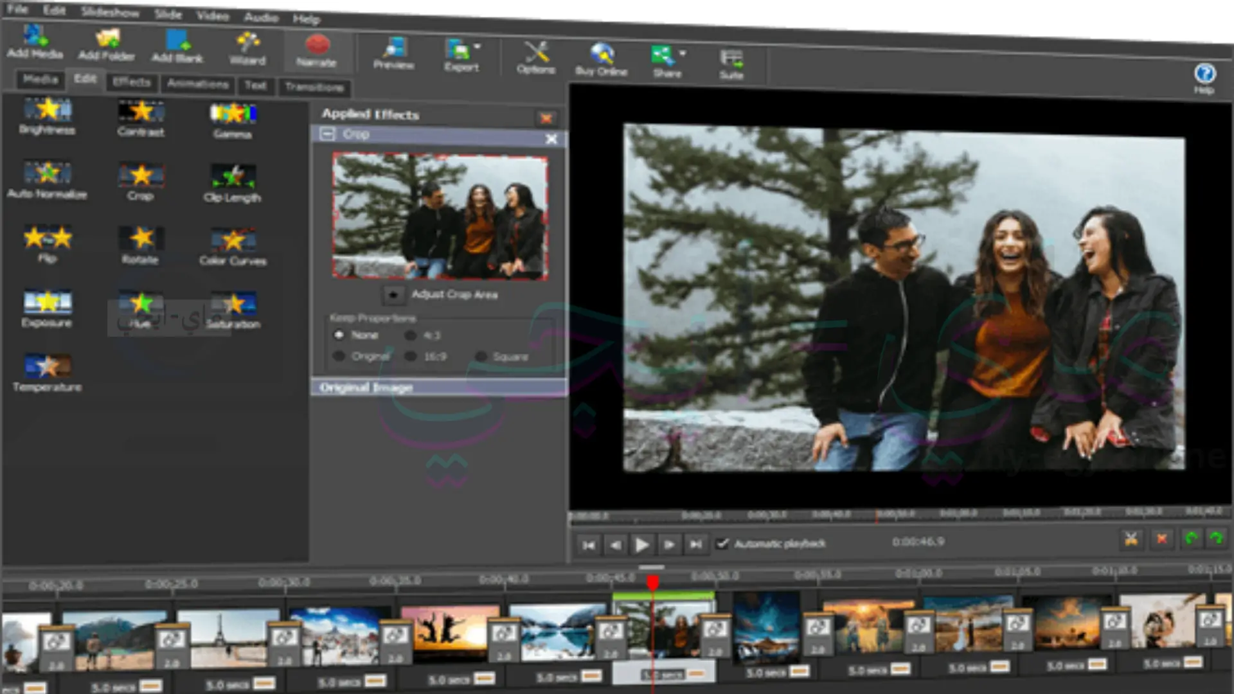Open the Audio menu

261,17
